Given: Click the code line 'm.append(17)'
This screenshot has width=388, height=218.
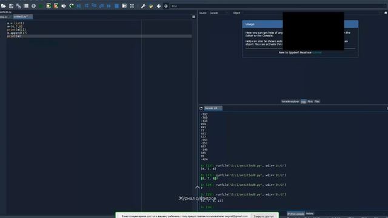Looking at the screenshot, I should click(x=18, y=33).
